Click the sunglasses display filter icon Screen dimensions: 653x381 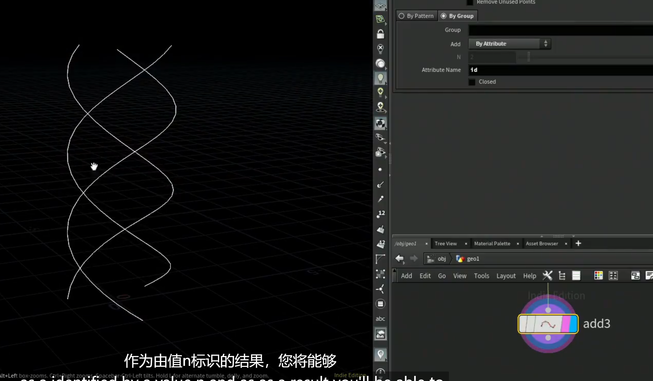380,137
